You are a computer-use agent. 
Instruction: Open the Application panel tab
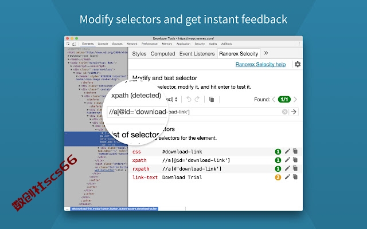(x=183, y=44)
